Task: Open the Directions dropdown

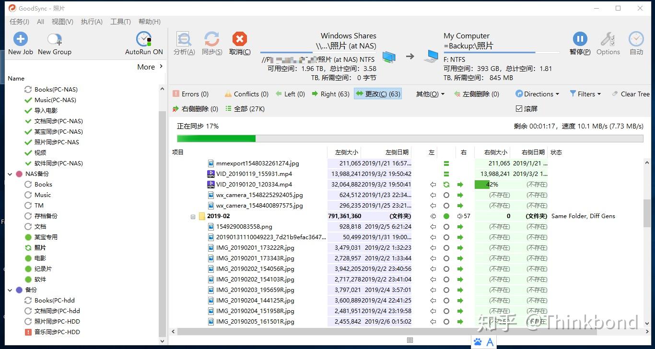Action: (x=537, y=94)
